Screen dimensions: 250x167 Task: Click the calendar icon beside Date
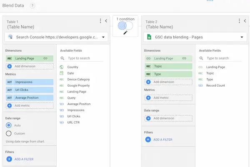[x=62, y=73]
